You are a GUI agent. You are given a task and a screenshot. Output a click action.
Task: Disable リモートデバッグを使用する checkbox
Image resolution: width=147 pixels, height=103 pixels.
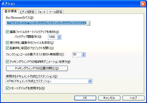tap(7, 88)
